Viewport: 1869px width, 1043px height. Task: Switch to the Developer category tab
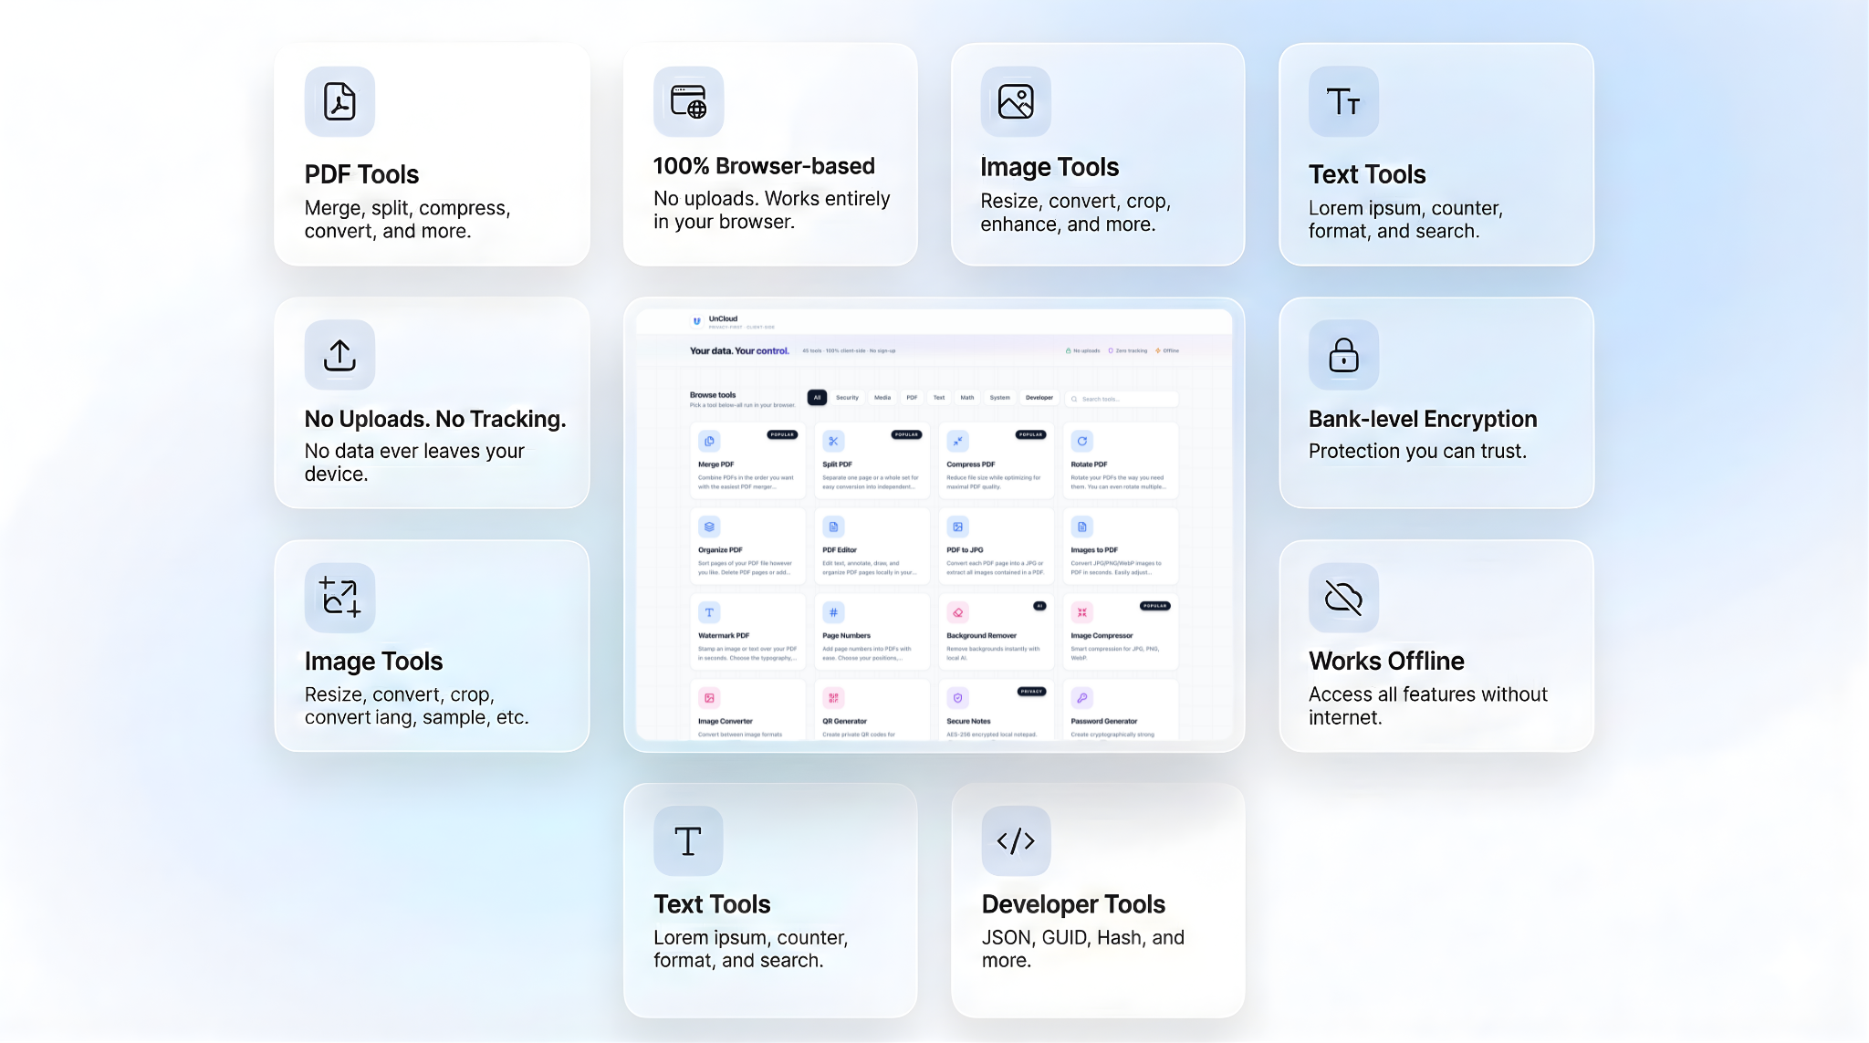pyautogui.click(x=1039, y=398)
